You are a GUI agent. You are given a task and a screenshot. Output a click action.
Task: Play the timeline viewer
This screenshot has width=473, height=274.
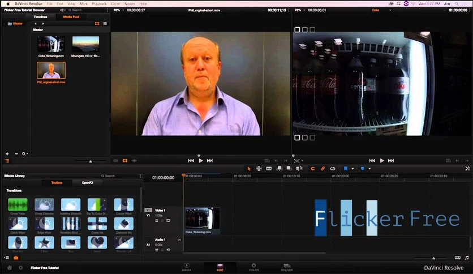(x=382, y=161)
